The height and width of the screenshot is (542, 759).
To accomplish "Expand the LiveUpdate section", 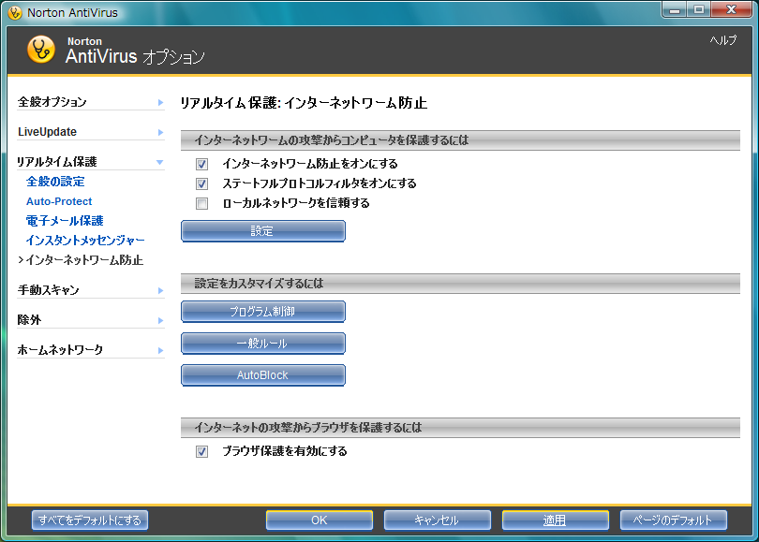I will point(160,132).
